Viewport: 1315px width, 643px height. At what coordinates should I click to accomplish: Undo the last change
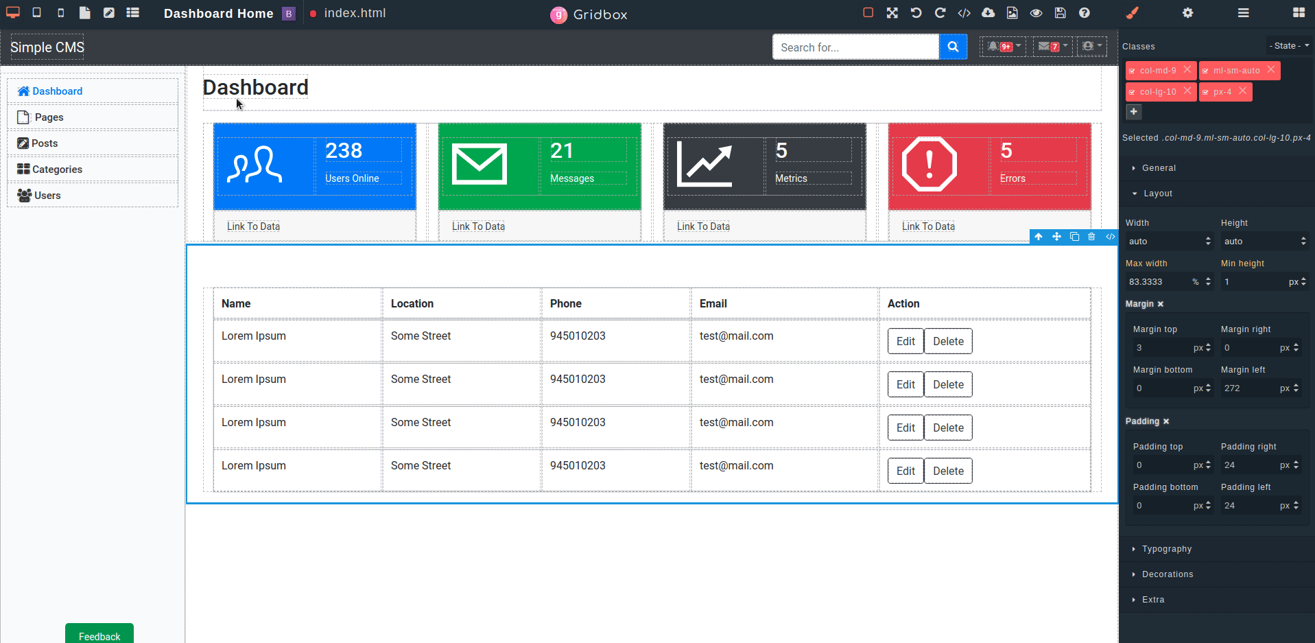tap(916, 12)
